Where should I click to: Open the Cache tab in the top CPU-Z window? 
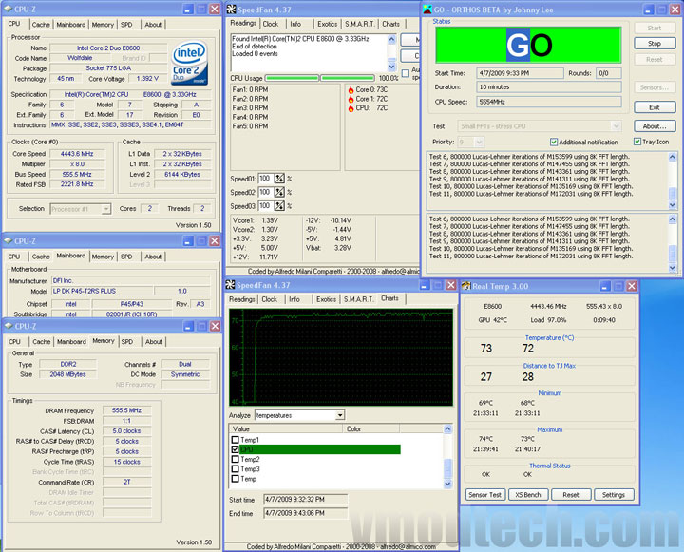41,25
